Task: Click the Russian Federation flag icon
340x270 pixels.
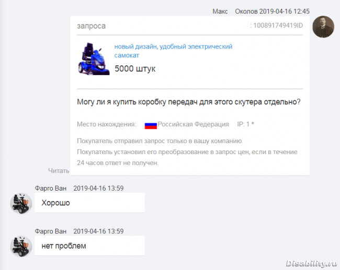Action: pos(151,125)
